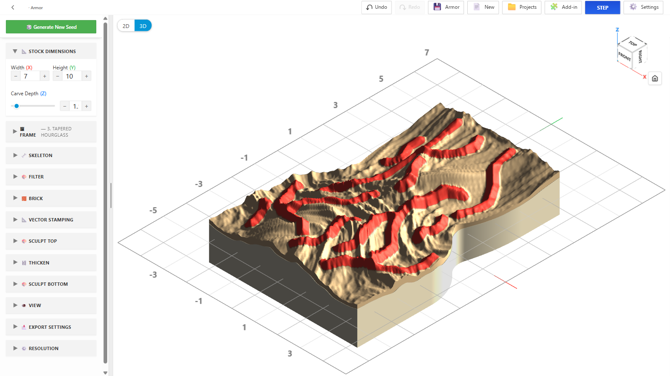Image resolution: width=670 pixels, height=376 pixels.
Task: Click the Carve Depth value field
Action: pyautogui.click(x=76, y=106)
